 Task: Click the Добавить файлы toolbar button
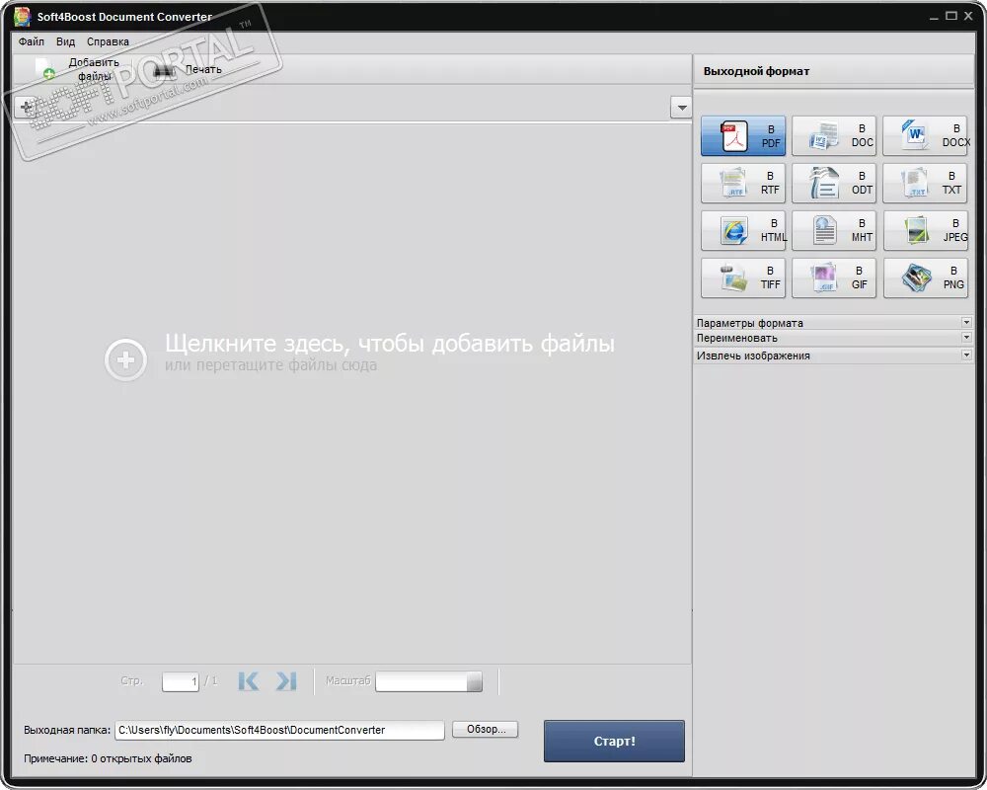[76, 69]
